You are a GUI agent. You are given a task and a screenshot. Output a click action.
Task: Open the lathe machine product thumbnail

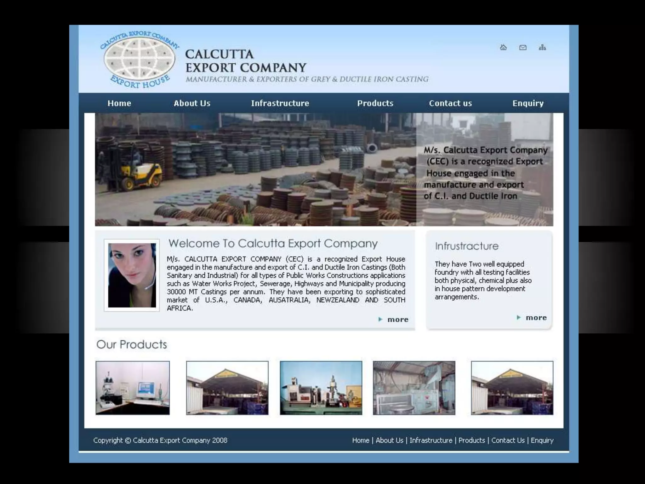pos(321,388)
